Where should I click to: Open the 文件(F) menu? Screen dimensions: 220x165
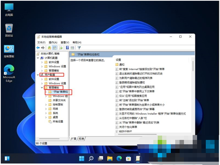coord(41,42)
